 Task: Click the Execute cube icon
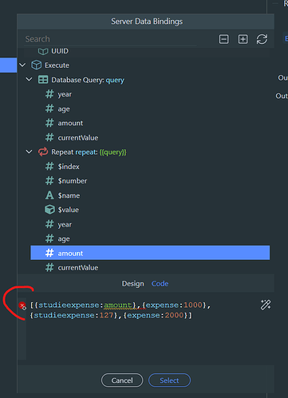coord(37,65)
